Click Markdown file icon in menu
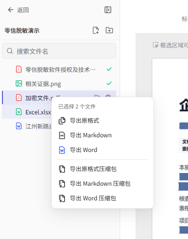 click(x=62, y=135)
